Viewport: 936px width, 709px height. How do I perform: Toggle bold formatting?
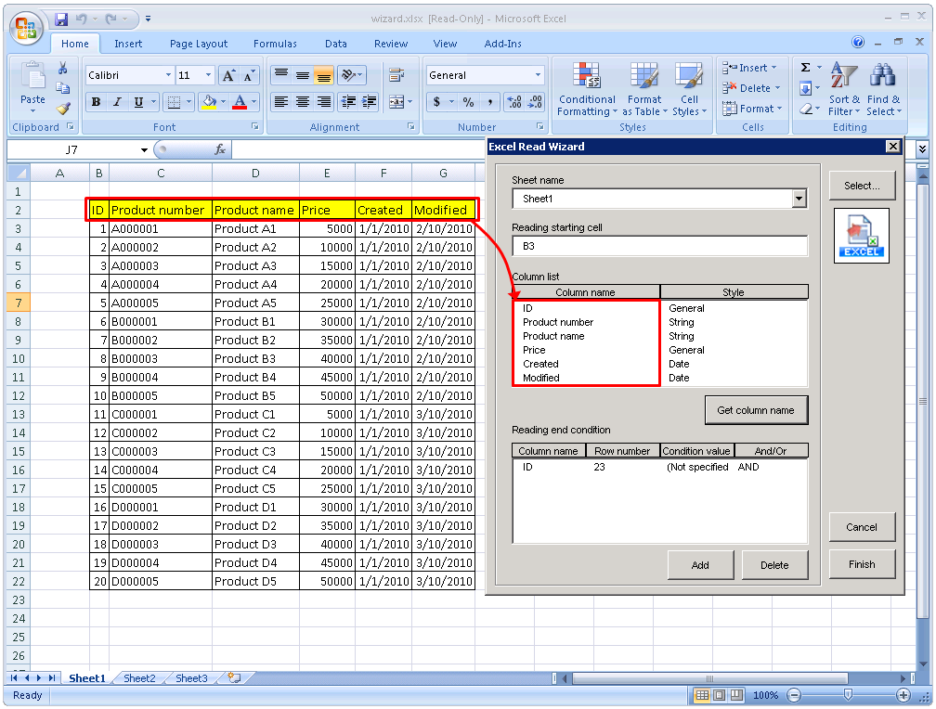coord(96,102)
